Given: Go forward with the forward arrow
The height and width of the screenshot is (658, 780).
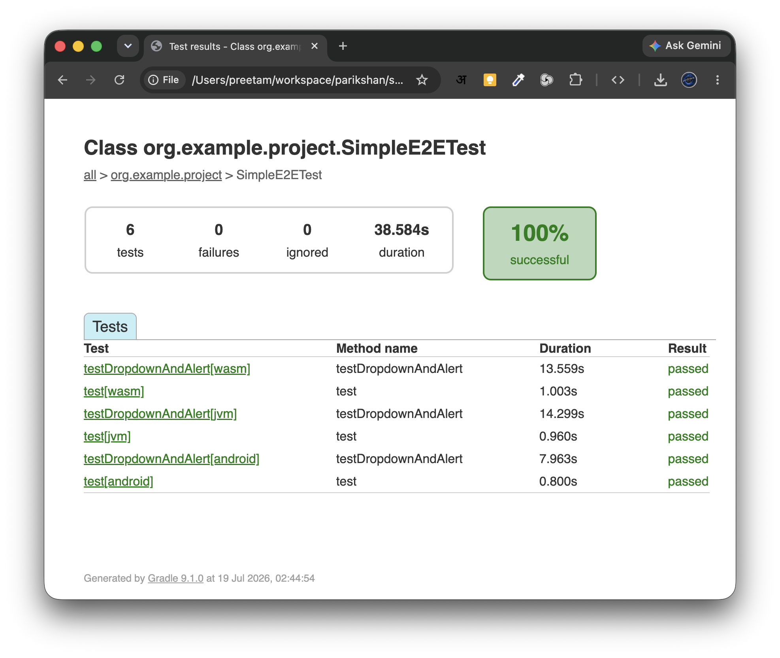Looking at the screenshot, I should point(91,80).
